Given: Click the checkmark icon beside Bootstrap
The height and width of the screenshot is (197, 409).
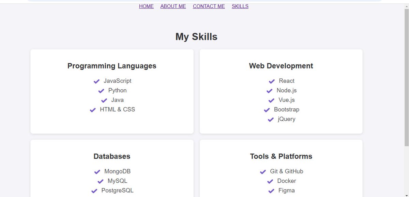Looking at the screenshot, I should [267, 110].
